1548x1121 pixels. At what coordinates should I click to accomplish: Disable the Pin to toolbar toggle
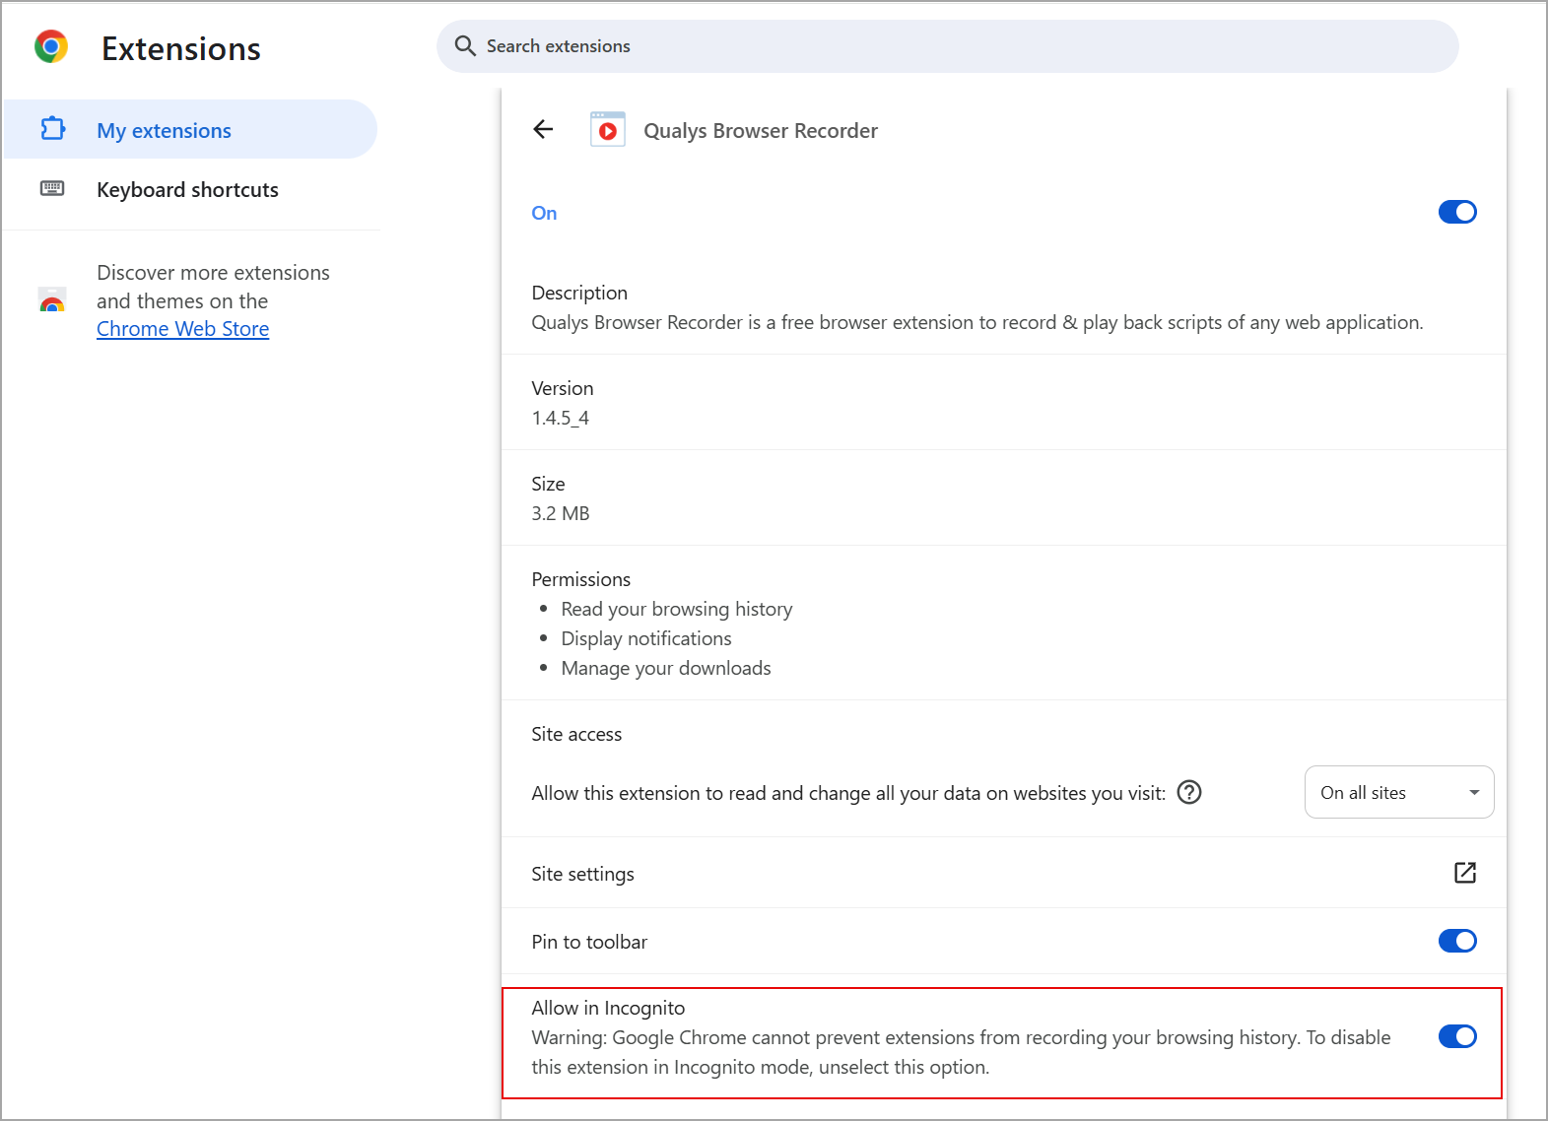pos(1457,941)
